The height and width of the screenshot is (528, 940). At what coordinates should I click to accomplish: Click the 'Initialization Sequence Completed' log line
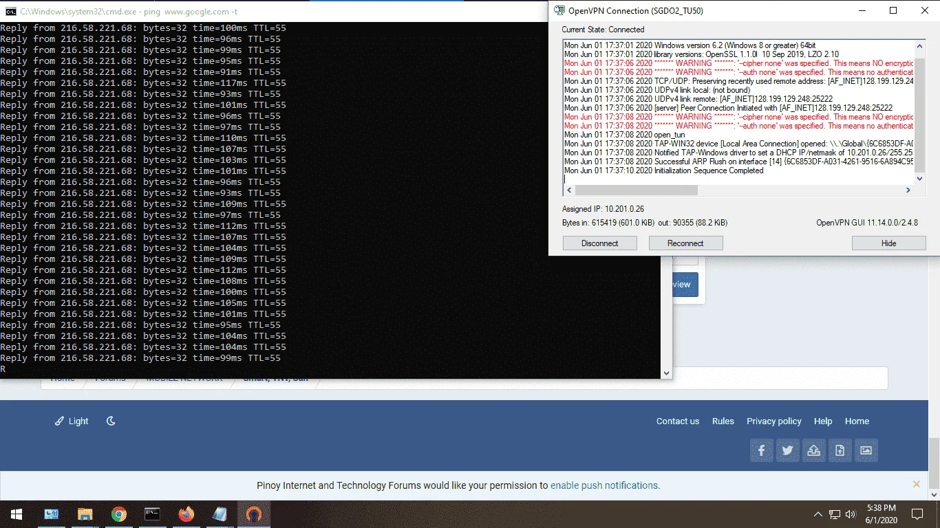(664, 170)
